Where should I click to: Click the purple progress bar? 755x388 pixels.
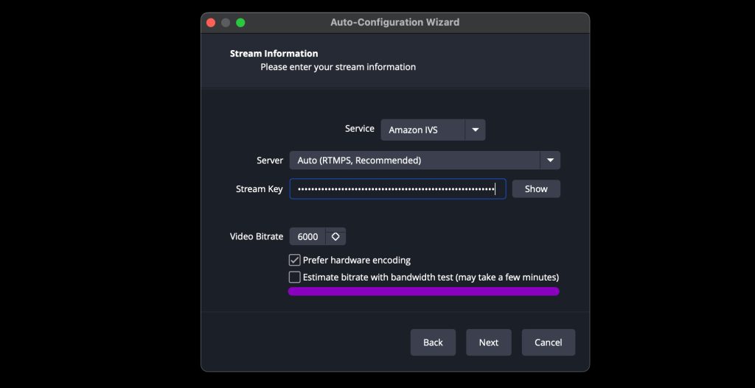424,292
